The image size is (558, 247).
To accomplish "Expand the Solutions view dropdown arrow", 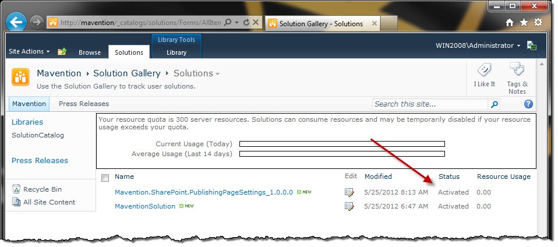I will (x=217, y=75).
